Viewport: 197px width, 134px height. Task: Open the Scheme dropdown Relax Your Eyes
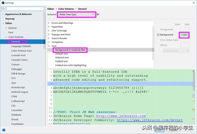pyautogui.click(x=77, y=14)
